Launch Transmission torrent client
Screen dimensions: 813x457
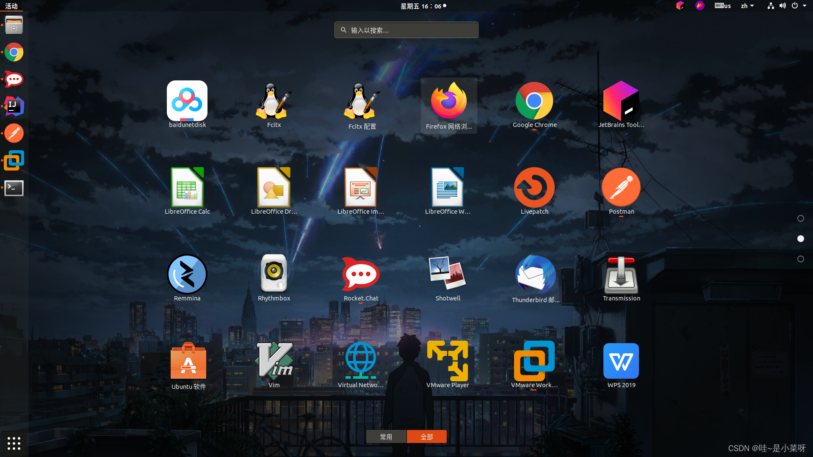(x=621, y=275)
